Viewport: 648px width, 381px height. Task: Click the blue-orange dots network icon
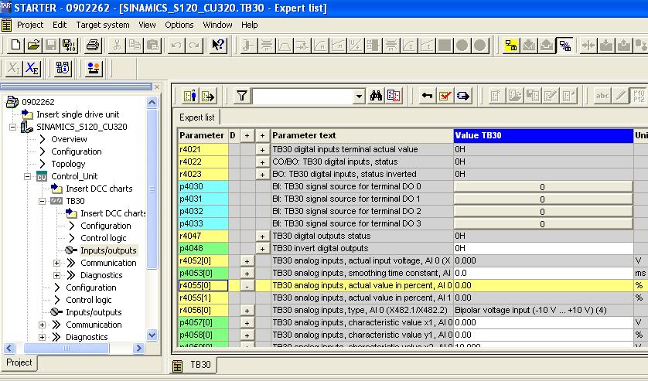pos(94,68)
